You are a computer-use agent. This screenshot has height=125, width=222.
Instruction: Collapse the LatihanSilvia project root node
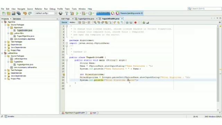[x=2, y=53]
